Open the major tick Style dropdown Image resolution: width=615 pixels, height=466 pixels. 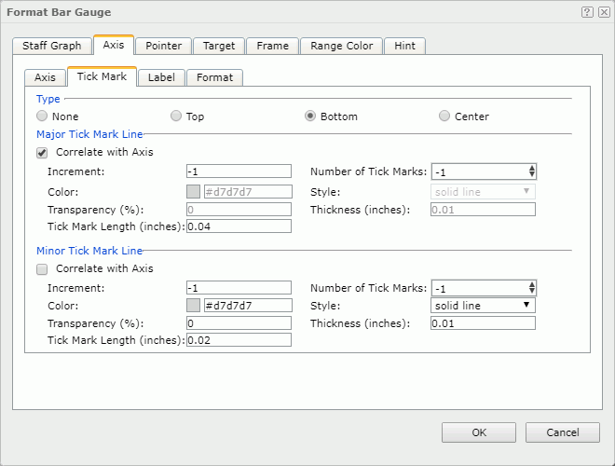pos(483,192)
